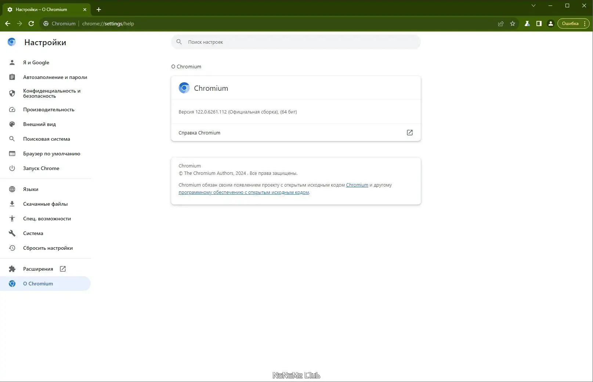Click the Справка Chromium row
The width and height of the screenshot is (593, 382).
click(x=296, y=133)
